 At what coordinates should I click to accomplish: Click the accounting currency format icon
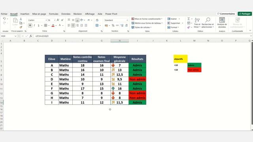[x=106, y=25]
